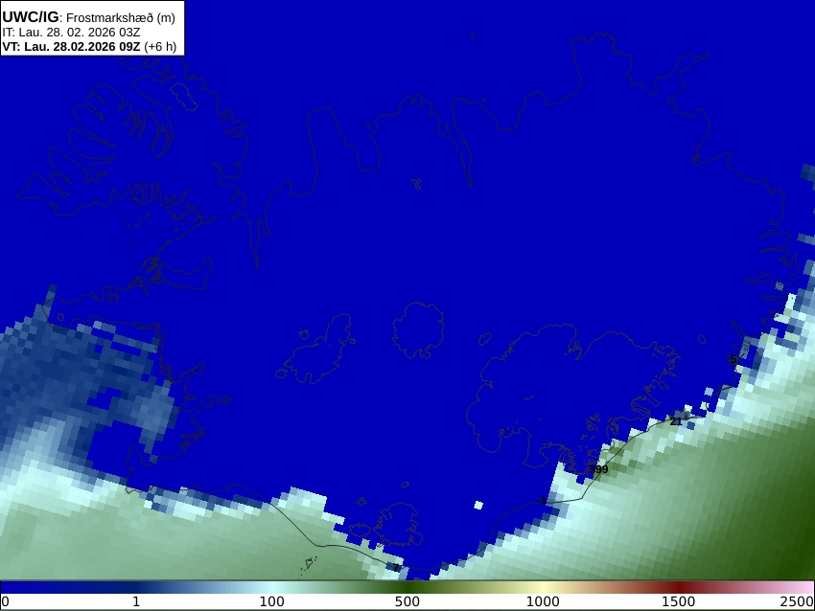Image resolution: width=815 pixels, height=611 pixels.
Task: Click the '5' value on the east coast
Action: (733, 359)
